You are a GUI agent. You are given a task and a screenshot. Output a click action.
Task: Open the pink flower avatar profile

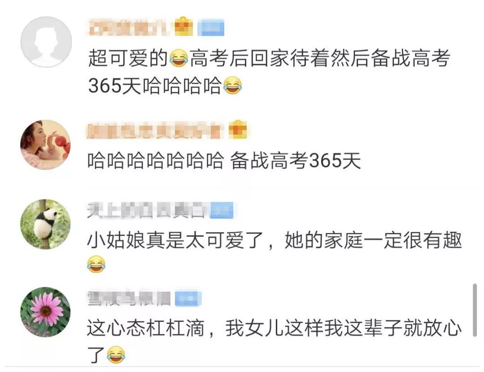click(x=46, y=312)
